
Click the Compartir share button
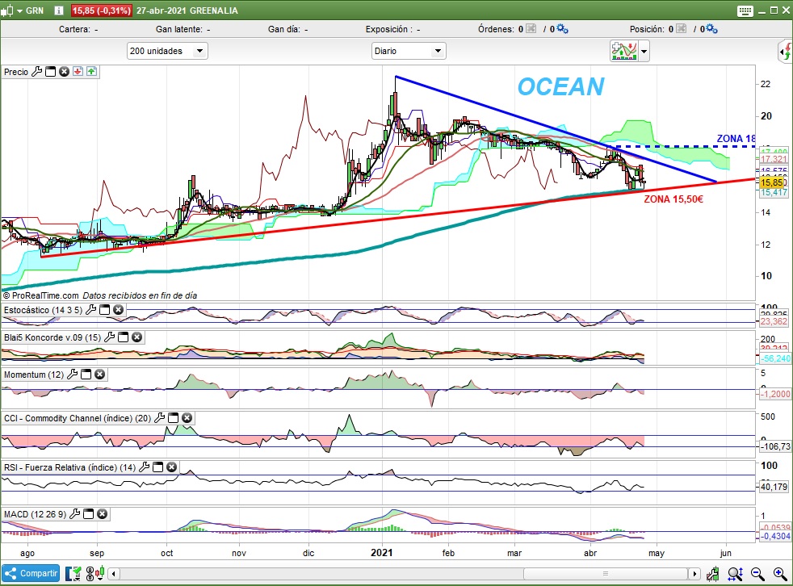[x=31, y=573]
